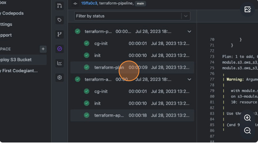Open Codepods in left sidebar
The width and height of the screenshot is (258, 144).
tap(12, 13)
